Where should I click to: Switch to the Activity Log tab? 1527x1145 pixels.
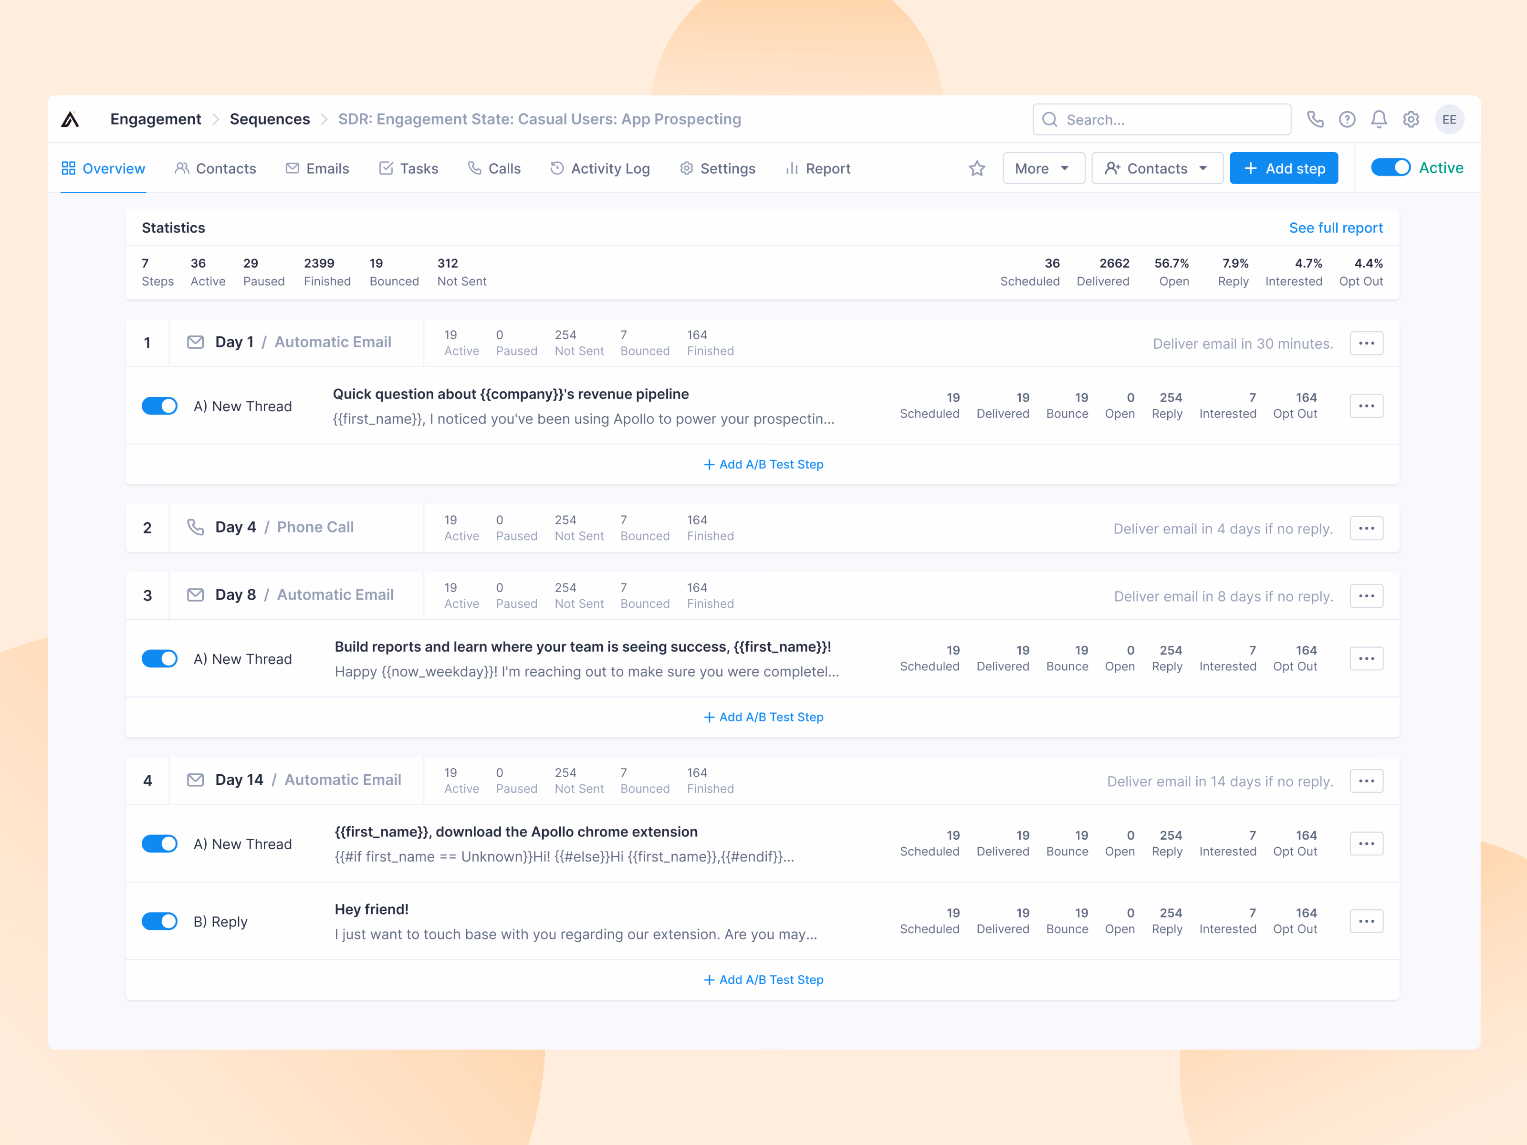600,168
